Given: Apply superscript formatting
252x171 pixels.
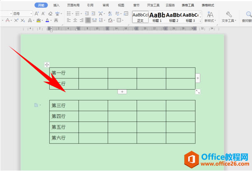Looking at the screenshot, I should [15, 20].
